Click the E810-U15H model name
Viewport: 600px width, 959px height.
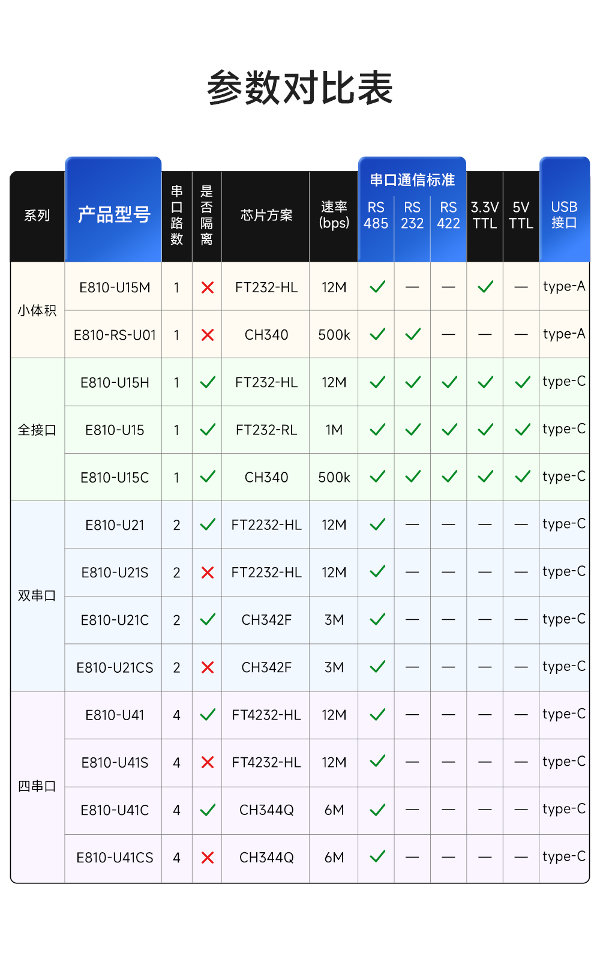point(115,382)
